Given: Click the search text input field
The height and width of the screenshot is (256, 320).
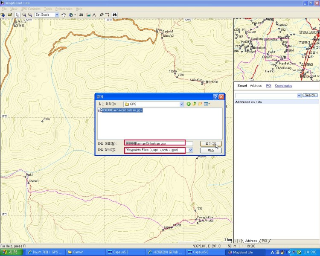Looking at the screenshot, I should pyautogui.click(x=266, y=95).
